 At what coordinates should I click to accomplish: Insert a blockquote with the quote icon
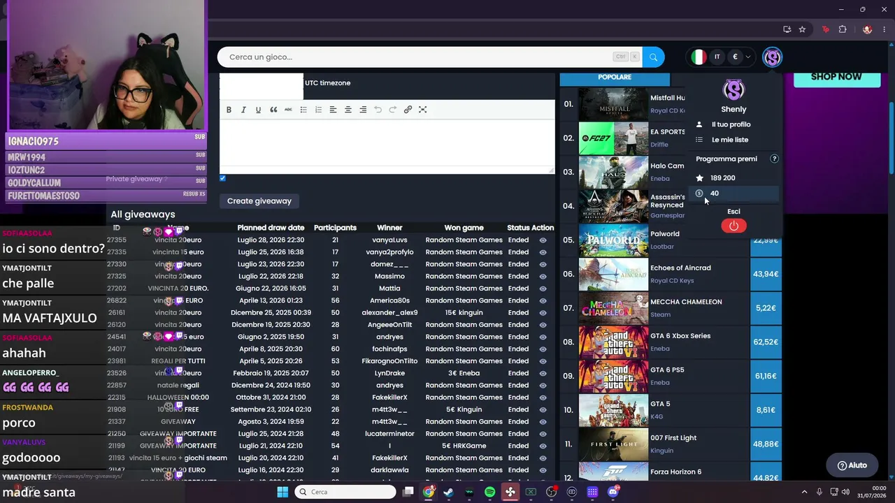(x=273, y=110)
